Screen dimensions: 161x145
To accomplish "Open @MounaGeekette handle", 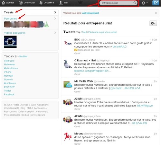I will pos(93,134).
